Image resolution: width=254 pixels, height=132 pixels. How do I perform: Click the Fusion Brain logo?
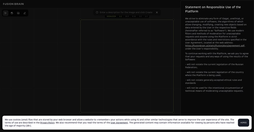(13, 4)
